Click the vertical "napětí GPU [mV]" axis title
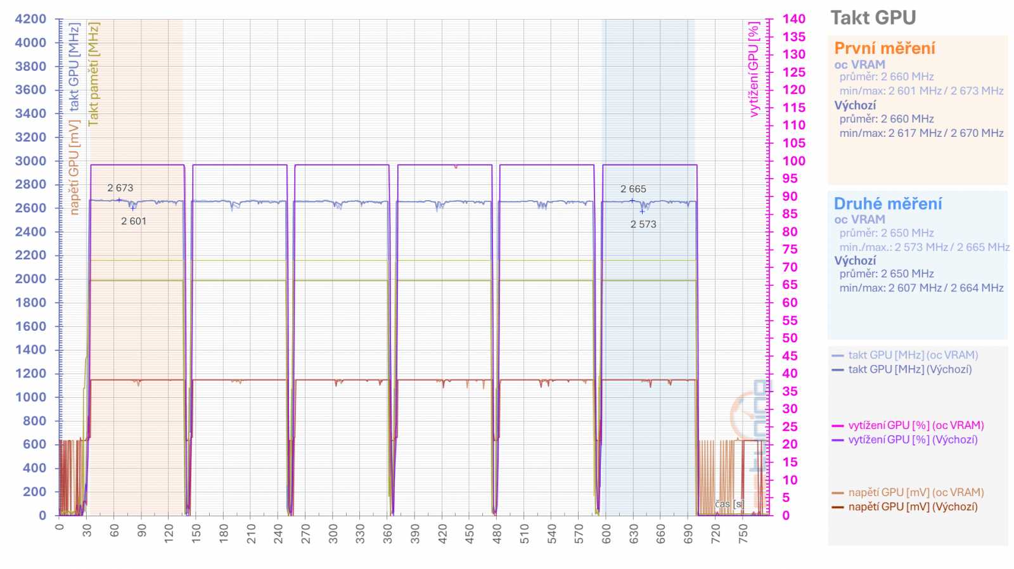1014x569 pixels. pyautogui.click(x=74, y=168)
